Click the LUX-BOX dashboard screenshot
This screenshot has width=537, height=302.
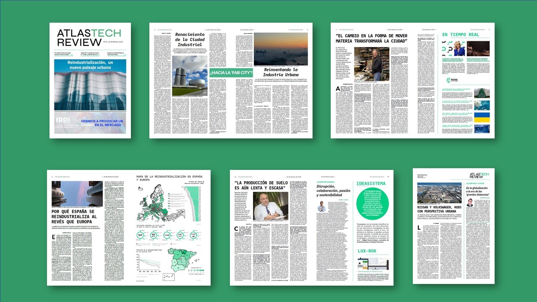coord(373,263)
